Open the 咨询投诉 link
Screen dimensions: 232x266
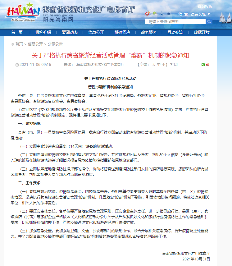point(205,7)
